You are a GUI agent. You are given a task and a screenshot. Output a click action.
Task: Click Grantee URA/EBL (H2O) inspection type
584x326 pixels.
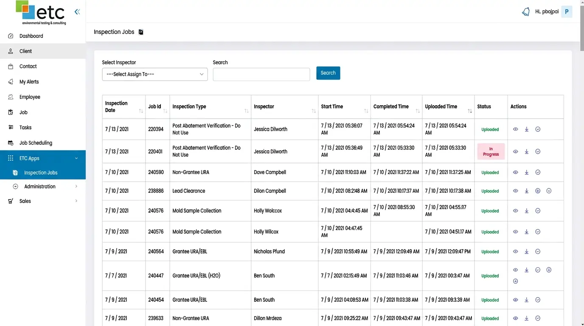point(196,276)
